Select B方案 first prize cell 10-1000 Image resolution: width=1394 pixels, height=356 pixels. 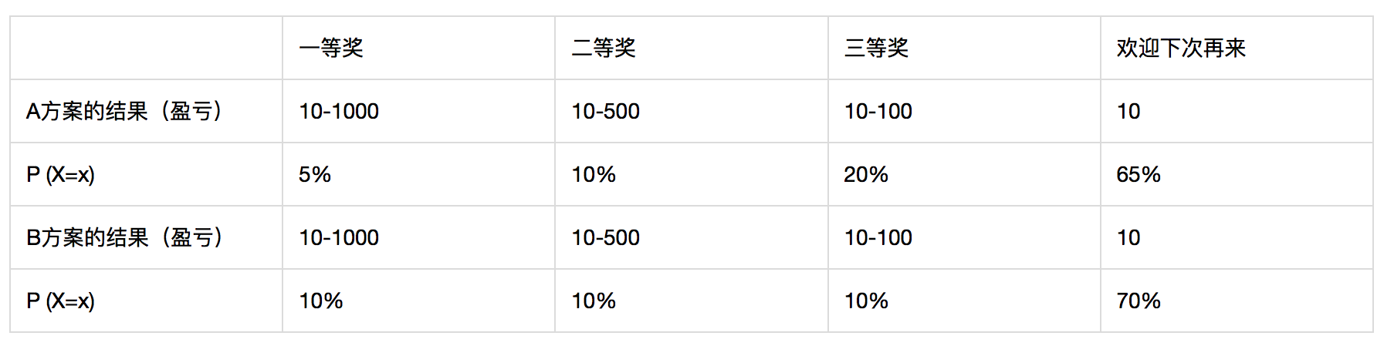[x=339, y=237]
